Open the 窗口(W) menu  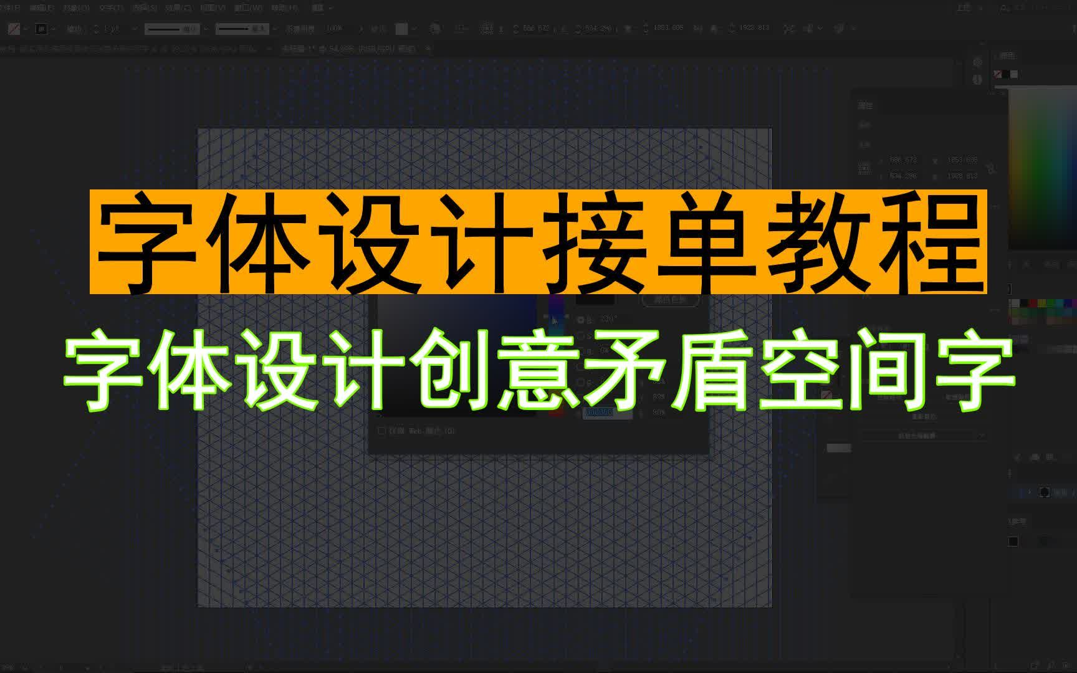pyautogui.click(x=248, y=8)
